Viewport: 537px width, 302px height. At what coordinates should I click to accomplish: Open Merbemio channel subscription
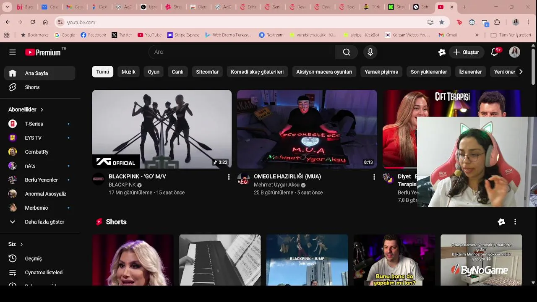point(40,208)
